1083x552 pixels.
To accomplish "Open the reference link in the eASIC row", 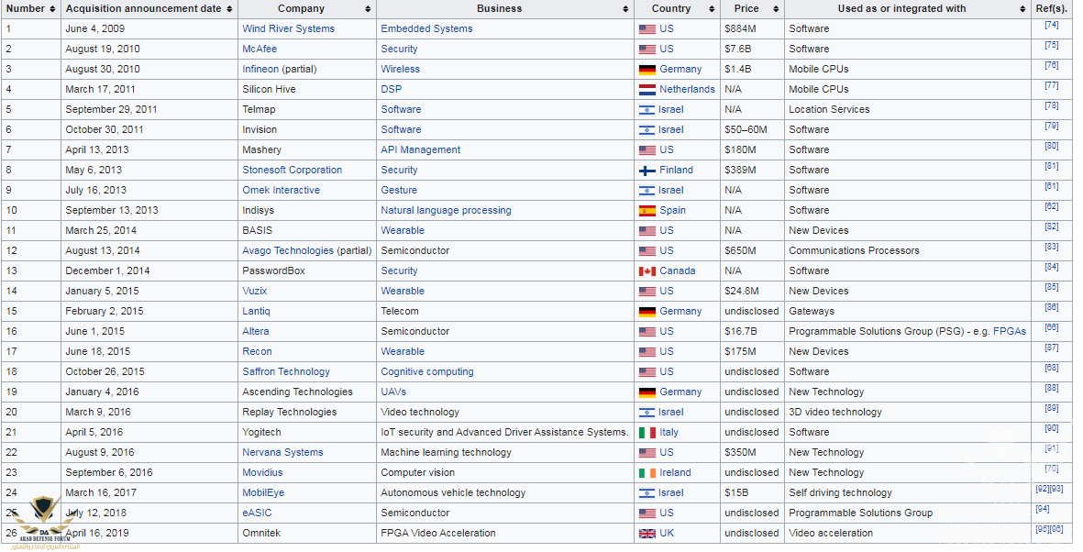I will tap(1043, 509).
